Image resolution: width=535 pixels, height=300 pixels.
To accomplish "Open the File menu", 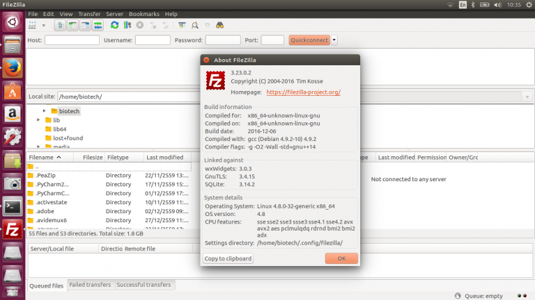I will tap(33, 14).
